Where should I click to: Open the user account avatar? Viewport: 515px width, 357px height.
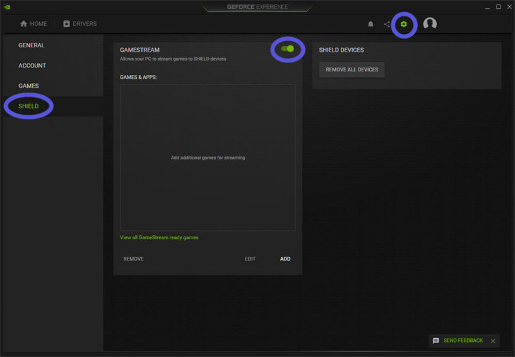tap(430, 23)
